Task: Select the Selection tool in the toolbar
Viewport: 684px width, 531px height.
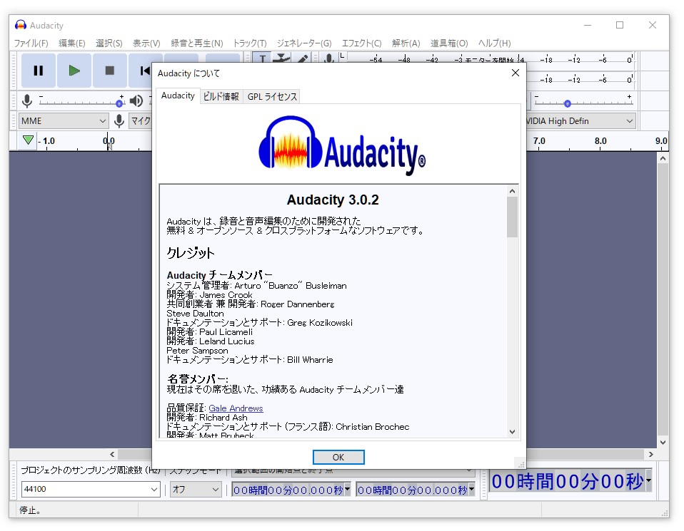Action: tap(262, 58)
